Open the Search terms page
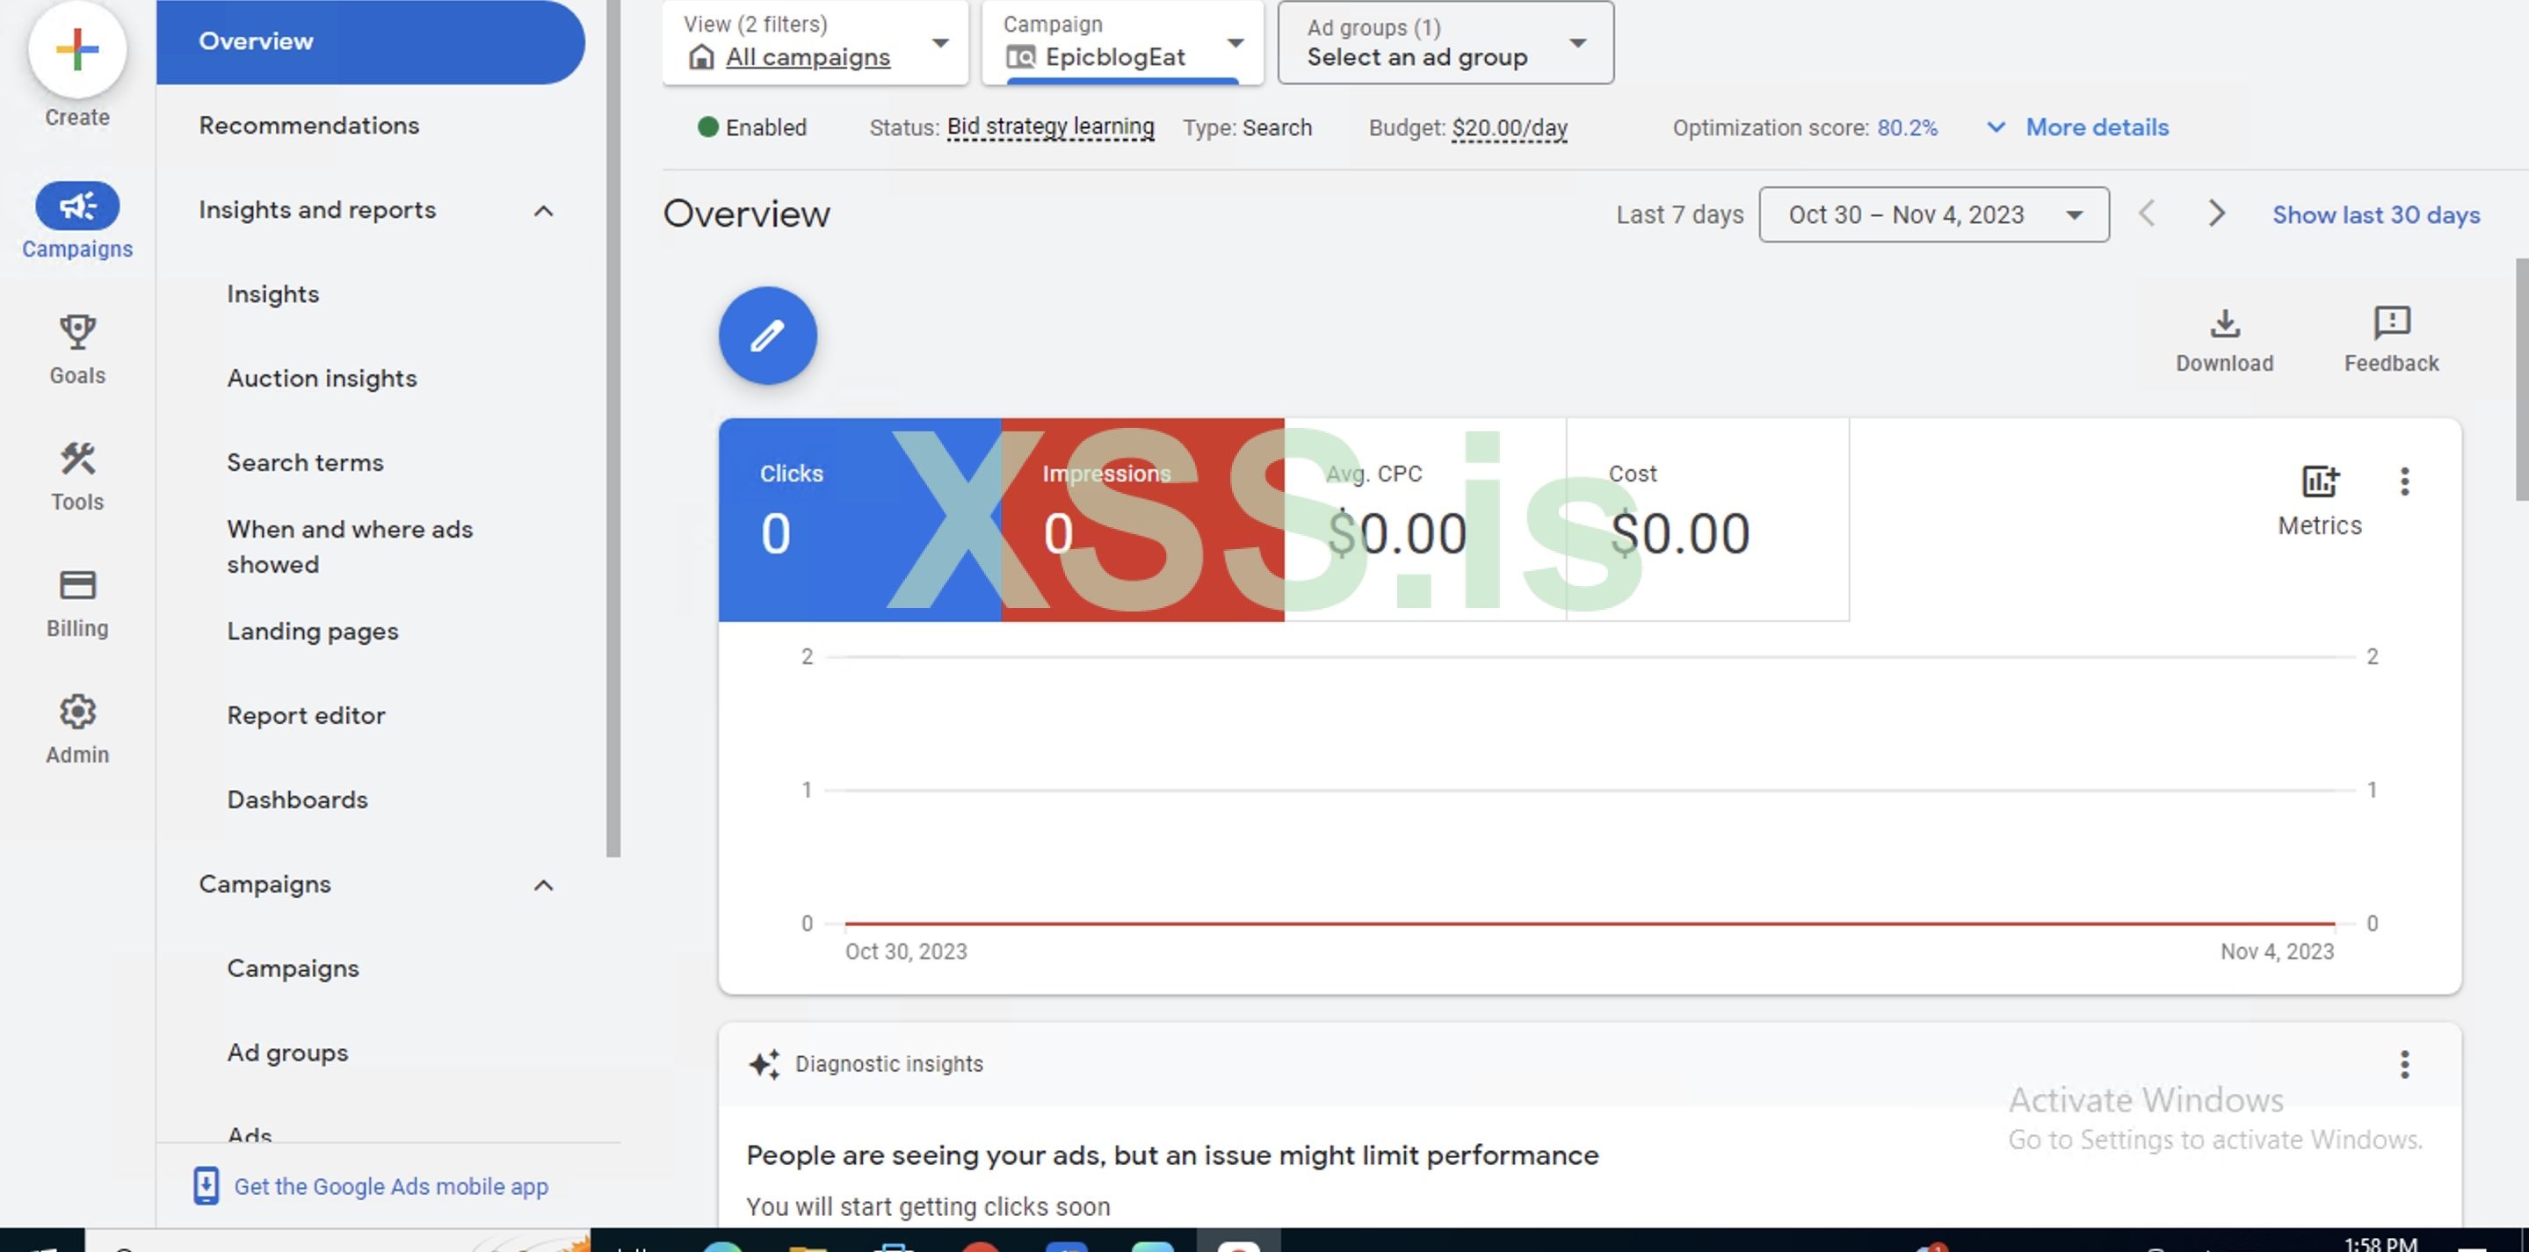The width and height of the screenshot is (2529, 1252). coord(304,462)
